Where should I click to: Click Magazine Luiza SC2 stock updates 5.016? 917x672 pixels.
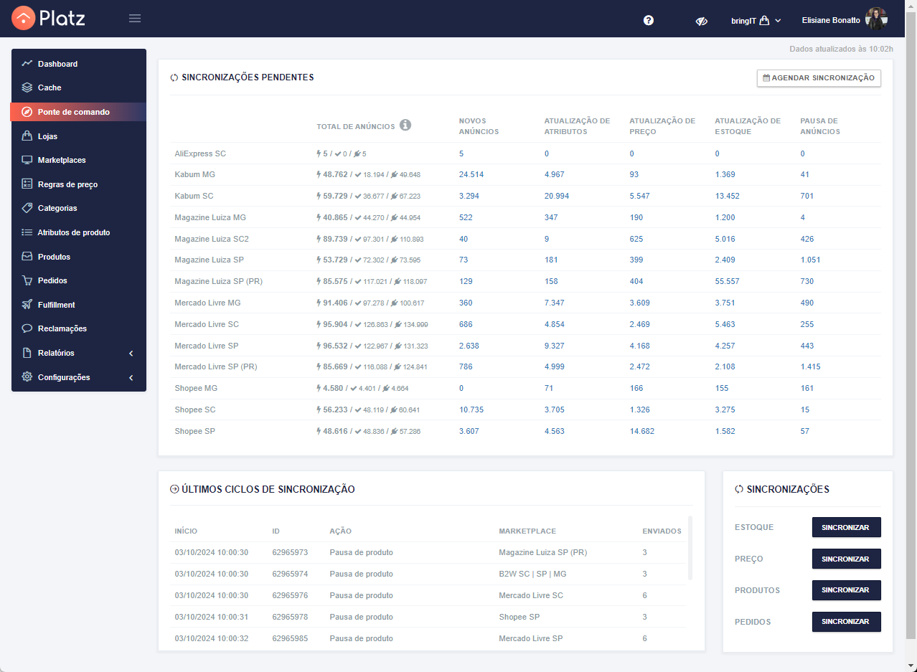[x=725, y=239]
